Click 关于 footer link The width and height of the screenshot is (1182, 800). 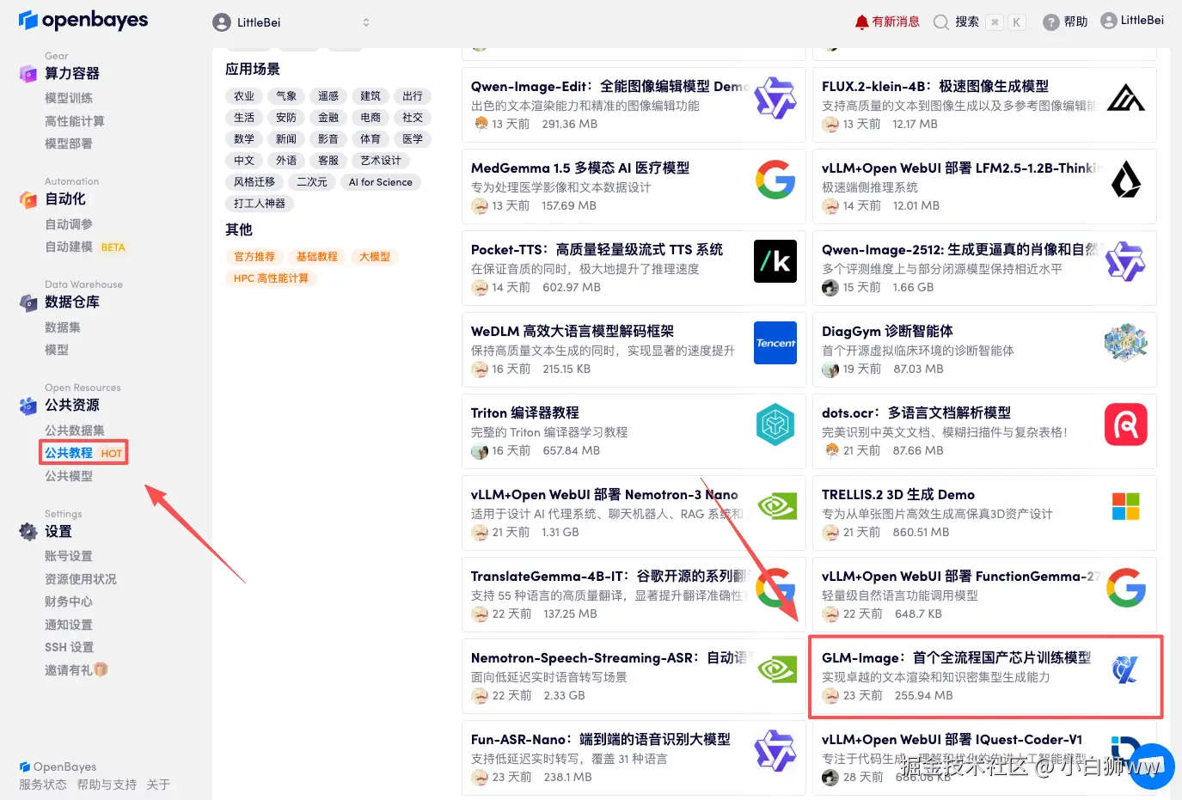(158, 785)
